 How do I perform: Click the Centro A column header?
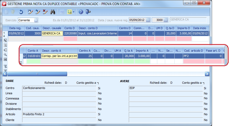tap(85, 51)
